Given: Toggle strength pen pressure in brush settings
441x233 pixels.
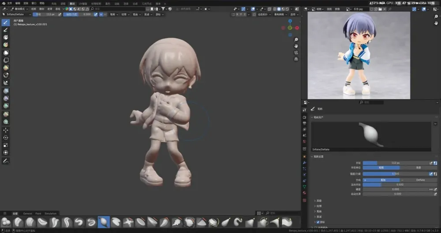Looking at the screenshot, I should pyautogui.click(x=431, y=174).
